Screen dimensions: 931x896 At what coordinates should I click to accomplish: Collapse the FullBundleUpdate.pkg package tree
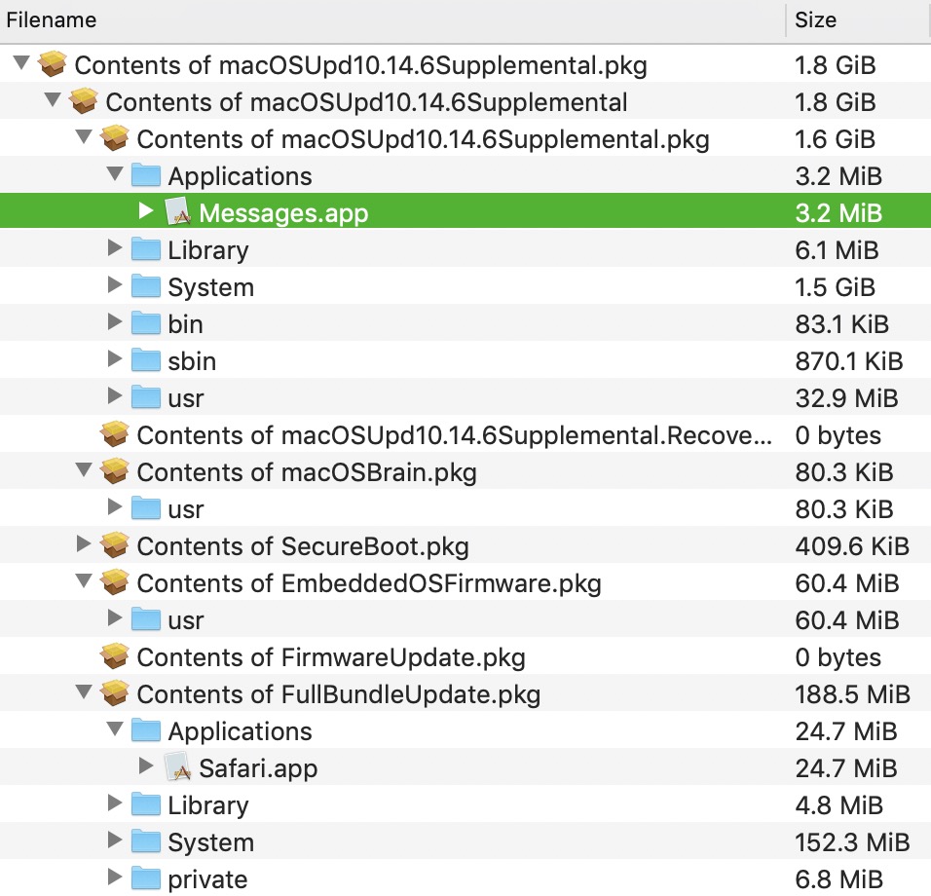[83, 693]
